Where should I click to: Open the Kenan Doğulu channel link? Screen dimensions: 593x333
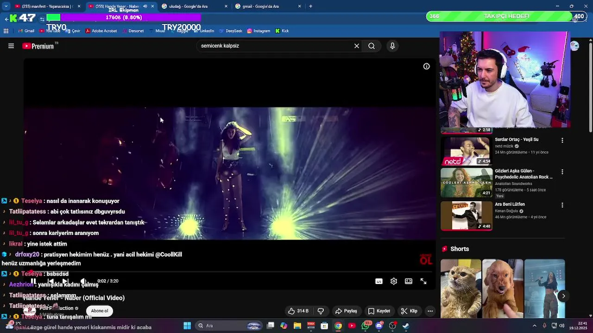point(506,211)
